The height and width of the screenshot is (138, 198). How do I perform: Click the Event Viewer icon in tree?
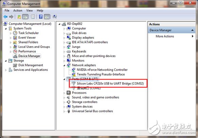coord(15,38)
